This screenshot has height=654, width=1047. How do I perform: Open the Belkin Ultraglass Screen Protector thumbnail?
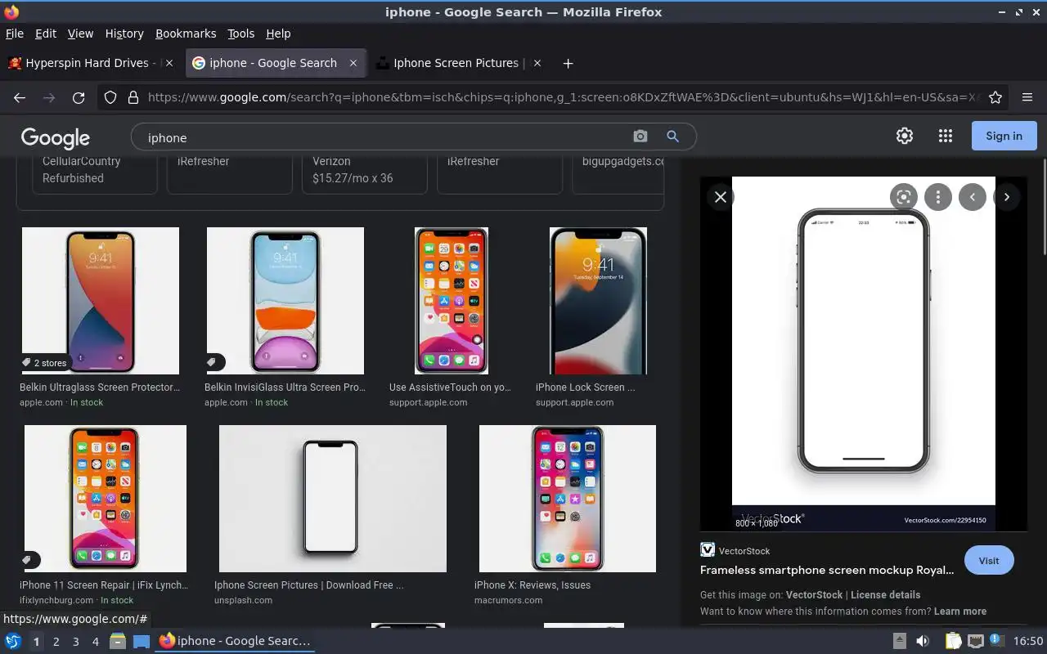(101, 301)
